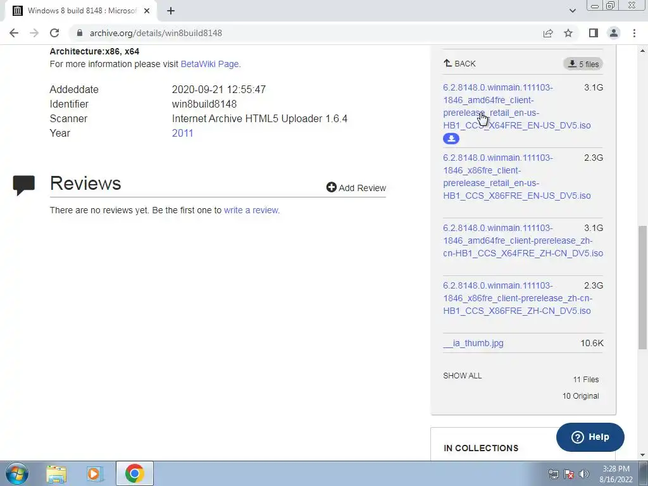Screen dimensions: 648x486
Task: Click the Reviews speech bubble icon
Action: point(23,185)
